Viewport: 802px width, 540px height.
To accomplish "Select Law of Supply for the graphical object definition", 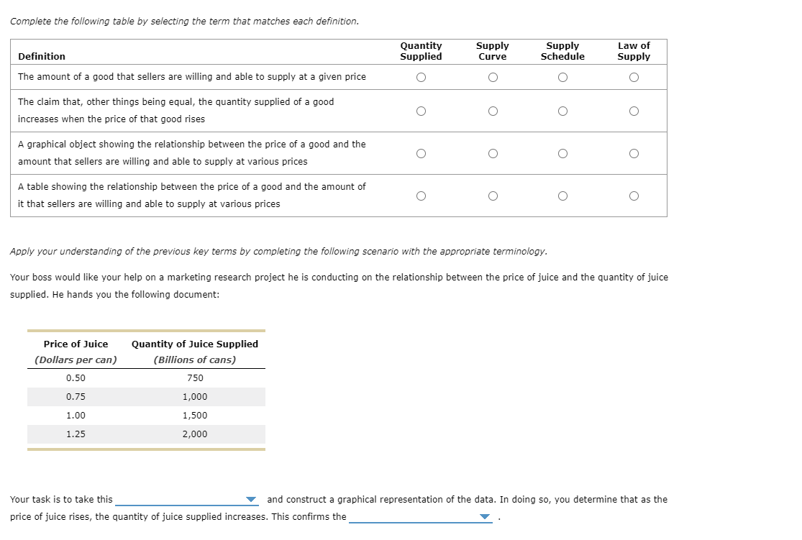I will (x=634, y=153).
